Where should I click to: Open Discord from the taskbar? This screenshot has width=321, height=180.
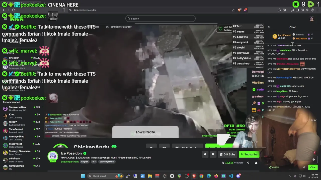238,176
